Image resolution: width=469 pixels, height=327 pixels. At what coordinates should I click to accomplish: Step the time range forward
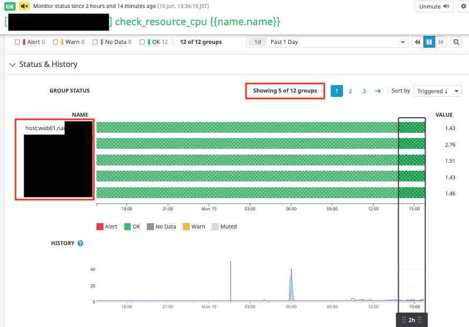441,42
